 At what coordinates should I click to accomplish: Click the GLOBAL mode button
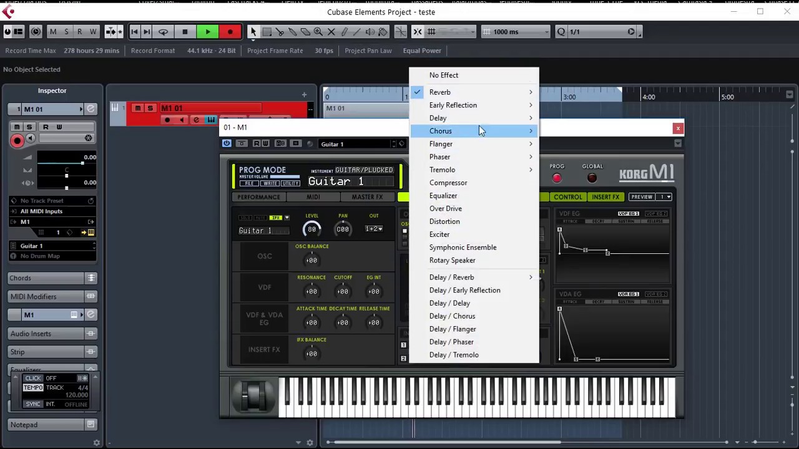pos(592,178)
